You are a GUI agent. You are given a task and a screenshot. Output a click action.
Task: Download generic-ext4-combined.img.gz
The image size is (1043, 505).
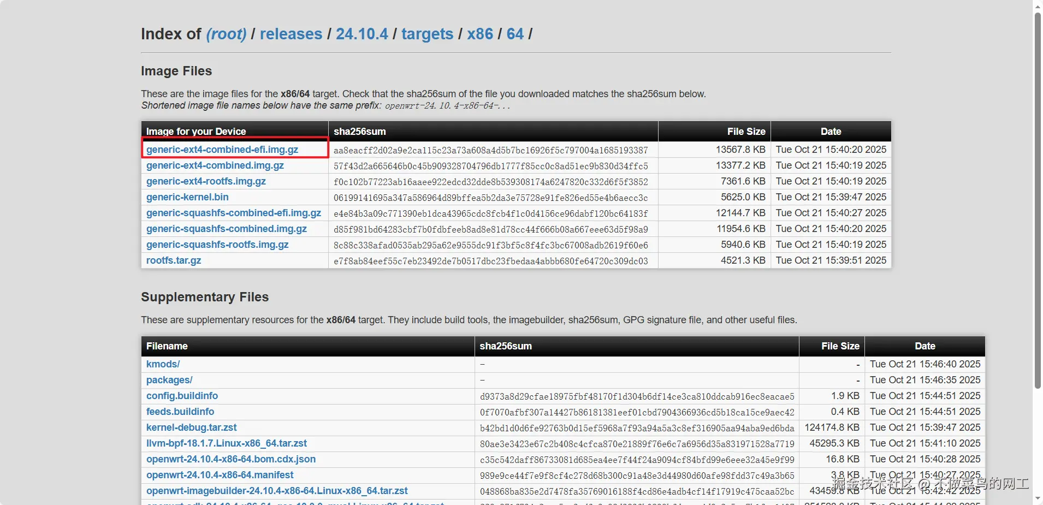[x=215, y=165]
